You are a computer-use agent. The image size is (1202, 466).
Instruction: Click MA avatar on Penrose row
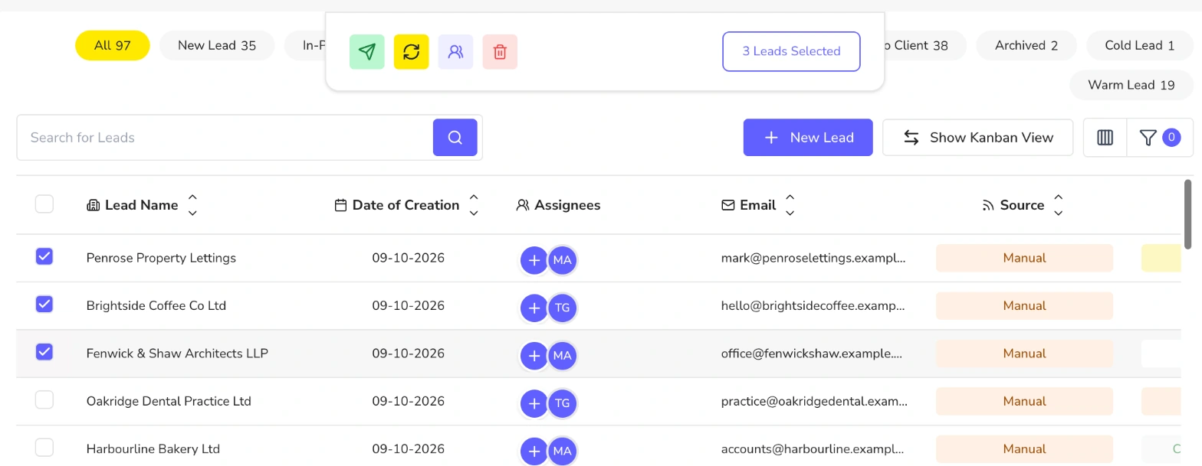[x=563, y=260]
